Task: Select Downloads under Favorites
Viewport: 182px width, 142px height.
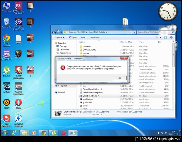Action: 64,50
